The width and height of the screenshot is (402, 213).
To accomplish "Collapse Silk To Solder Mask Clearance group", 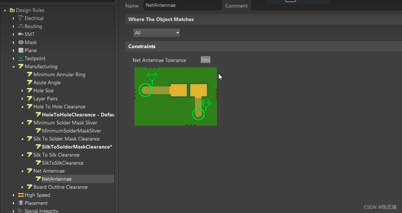I will coord(22,139).
